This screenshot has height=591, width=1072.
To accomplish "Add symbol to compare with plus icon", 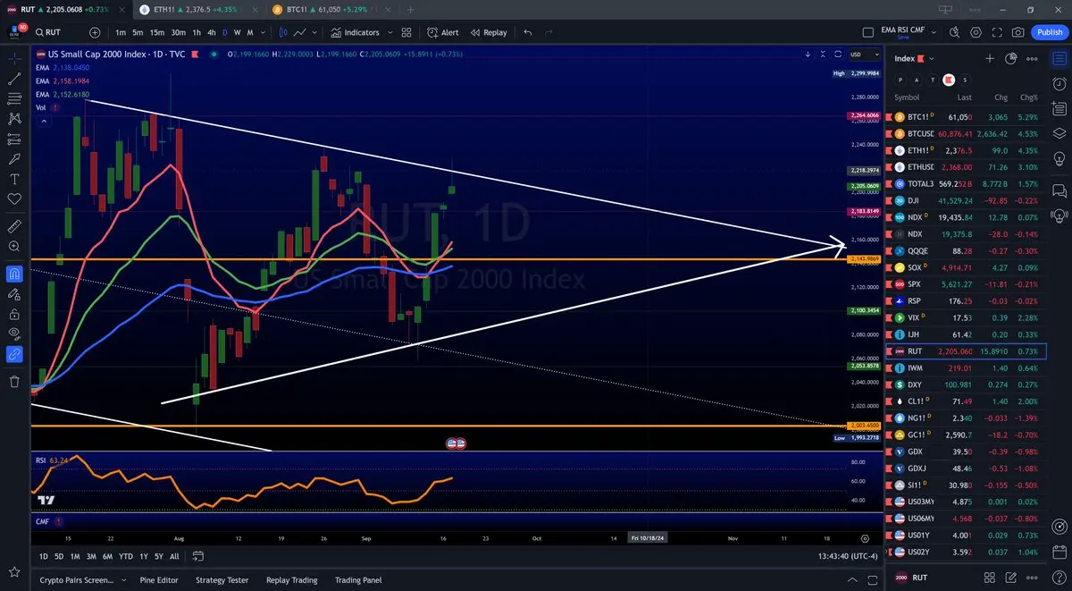I will (x=96, y=32).
